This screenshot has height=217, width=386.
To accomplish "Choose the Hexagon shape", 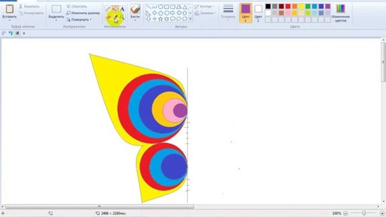I will (166, 13).
